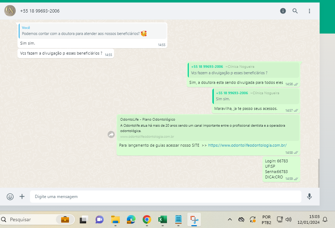Open Excel from the taskbar
335x228 pixels.
tap(163, 219)
